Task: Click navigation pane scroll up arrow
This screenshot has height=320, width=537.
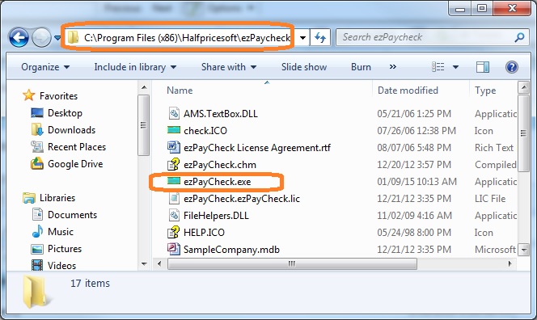Action: click(x=144, y=87)
